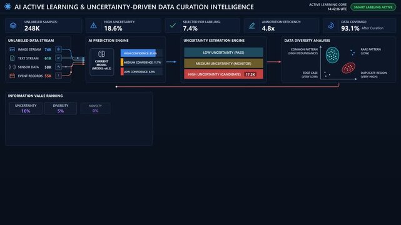
Task: Click the Novelty 0% ranking card
Action: [95, 108]
